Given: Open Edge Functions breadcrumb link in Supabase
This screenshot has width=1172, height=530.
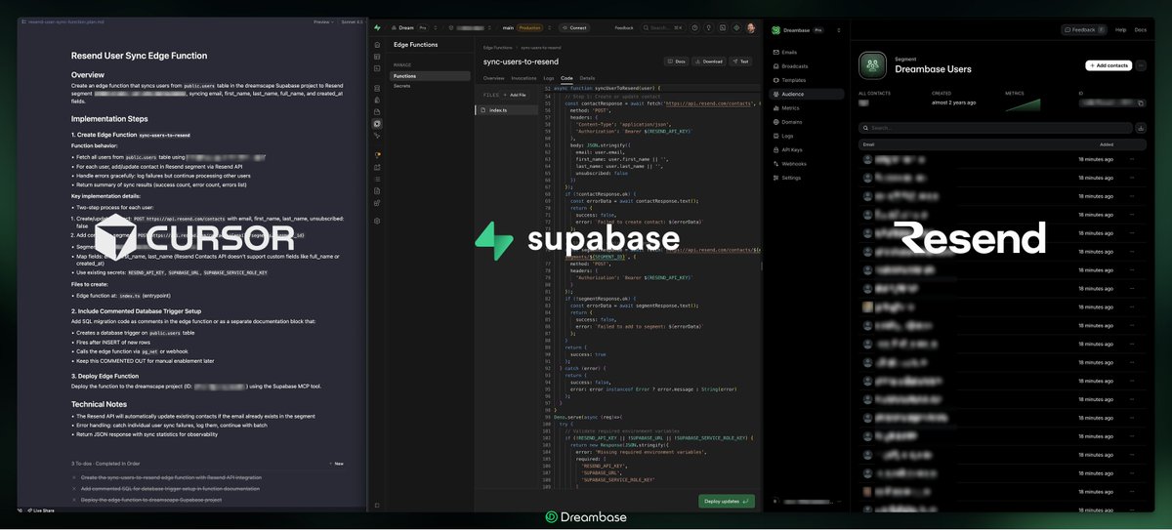Looking at the screenshot, I should pyautogui.click(x=497, y=48).
